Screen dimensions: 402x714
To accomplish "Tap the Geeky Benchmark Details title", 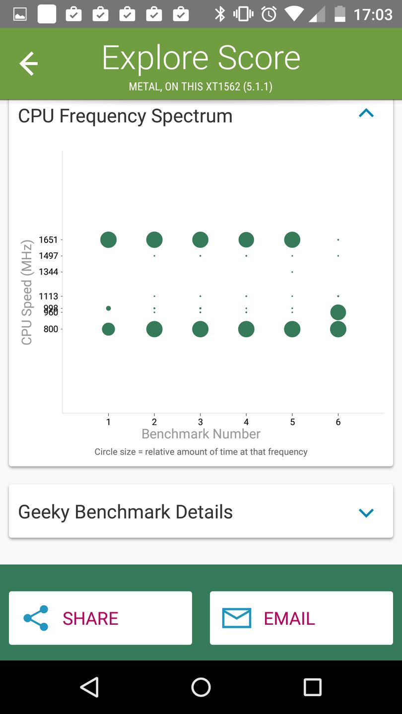I will pyautogui.click(x=126, y=512).
